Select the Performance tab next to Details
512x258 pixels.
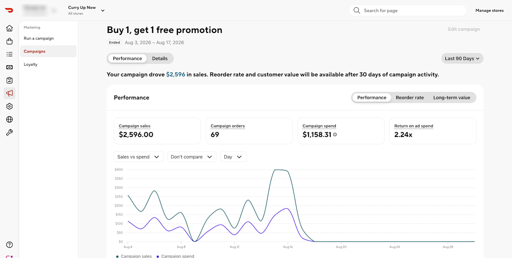(x=127, y=58)
